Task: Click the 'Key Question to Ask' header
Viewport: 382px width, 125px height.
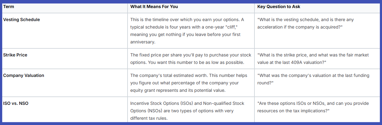Action: [279, 7]
